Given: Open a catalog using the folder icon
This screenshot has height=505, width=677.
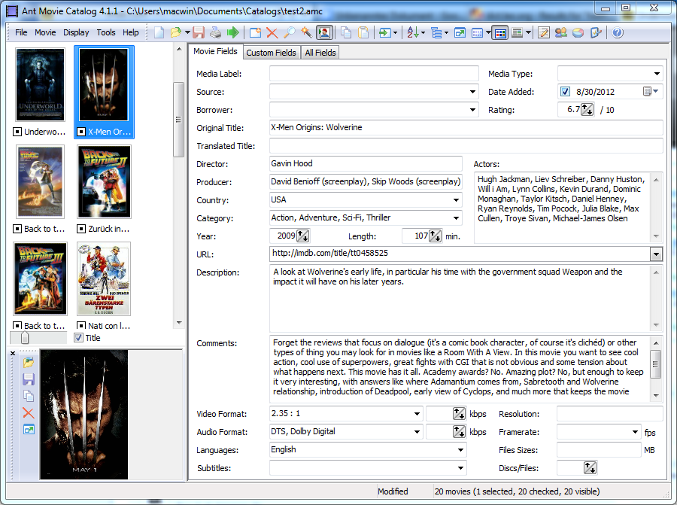Looking at the screenshot, I should [x=175, y=33].
